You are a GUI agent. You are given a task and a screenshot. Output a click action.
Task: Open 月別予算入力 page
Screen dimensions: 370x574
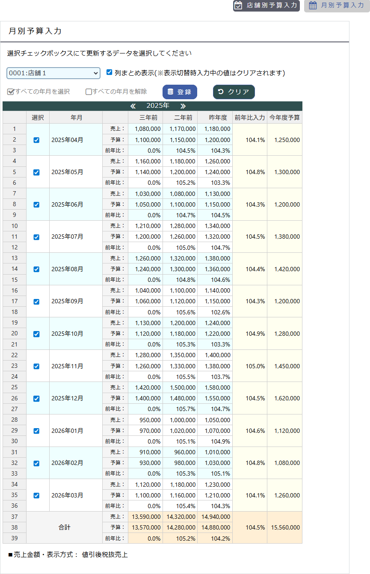point(337,6)
